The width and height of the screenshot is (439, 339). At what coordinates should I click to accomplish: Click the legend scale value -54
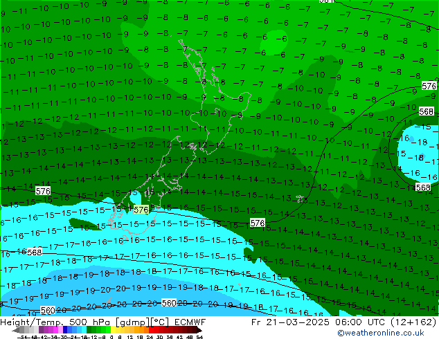point(24,337)
